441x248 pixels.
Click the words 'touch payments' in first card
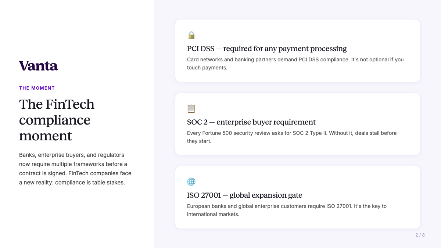(x=207, y=68)
